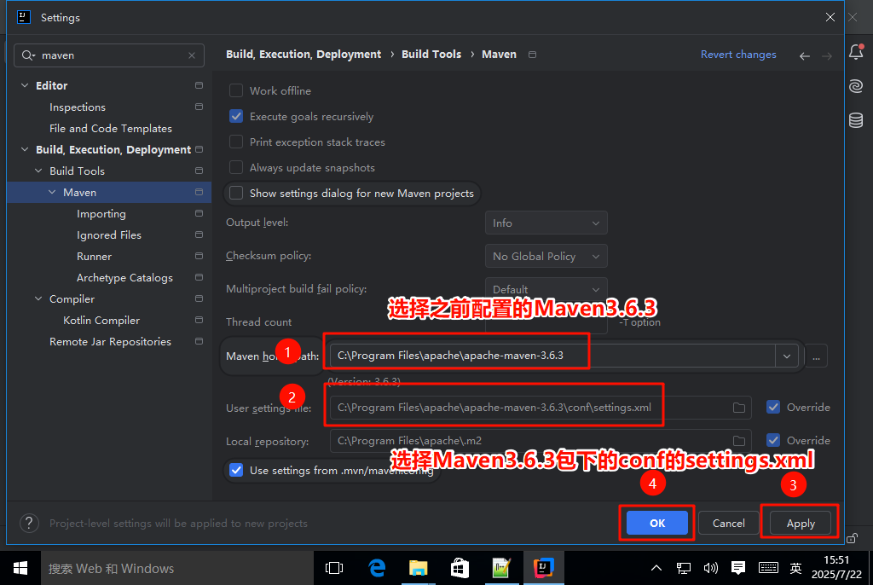Click project-level icon next to Maven breadcrumb
The width and height of the screenshot is (873, 585).
pos(532,55)
